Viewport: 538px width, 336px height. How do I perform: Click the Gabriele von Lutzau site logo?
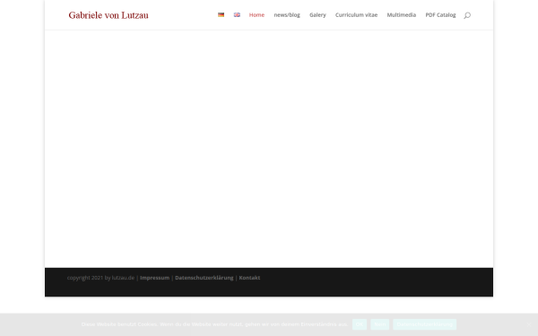coord(108,15)
